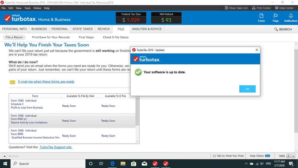Select the Form 8995 row
Viewport: 298px width, 168px height.
(72, 136)
